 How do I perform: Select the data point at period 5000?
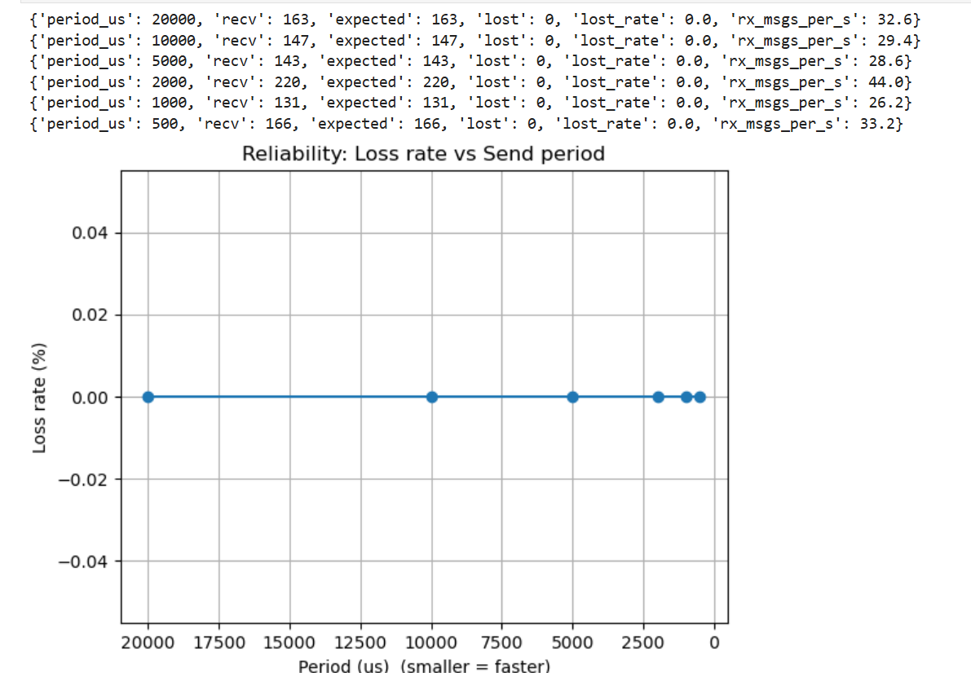[573, 397]
